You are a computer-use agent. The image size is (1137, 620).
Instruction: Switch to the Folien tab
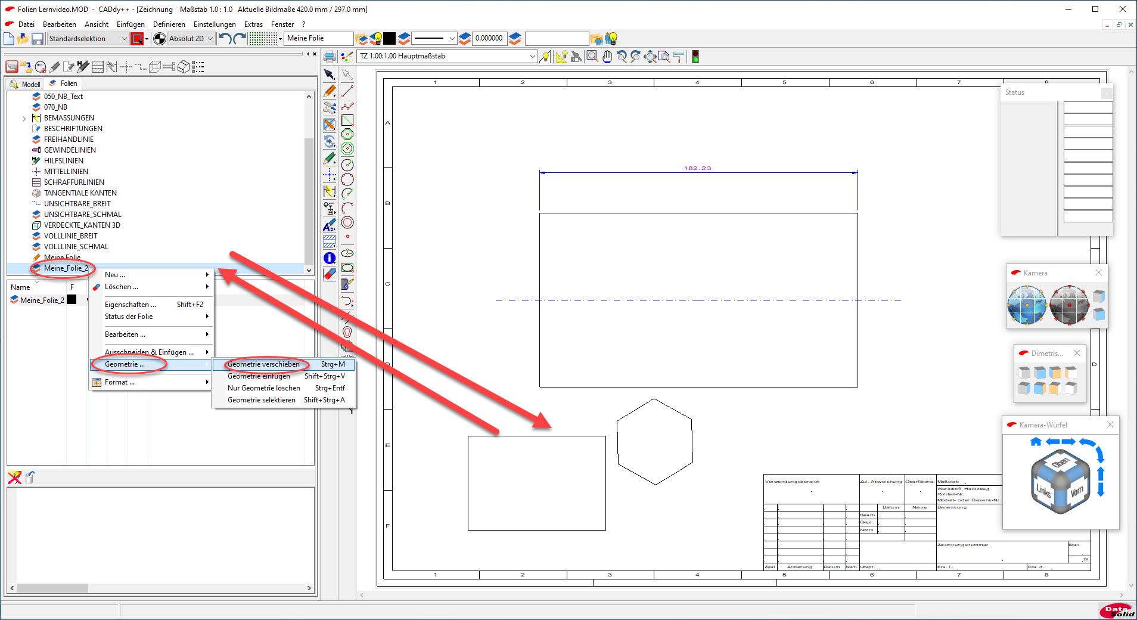point(64,83)
